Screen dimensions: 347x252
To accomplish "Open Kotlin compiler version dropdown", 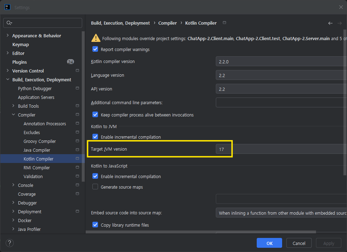I will [x=281, y=61].
